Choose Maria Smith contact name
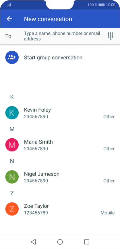The image size is (120, 249). pos(38,142)
